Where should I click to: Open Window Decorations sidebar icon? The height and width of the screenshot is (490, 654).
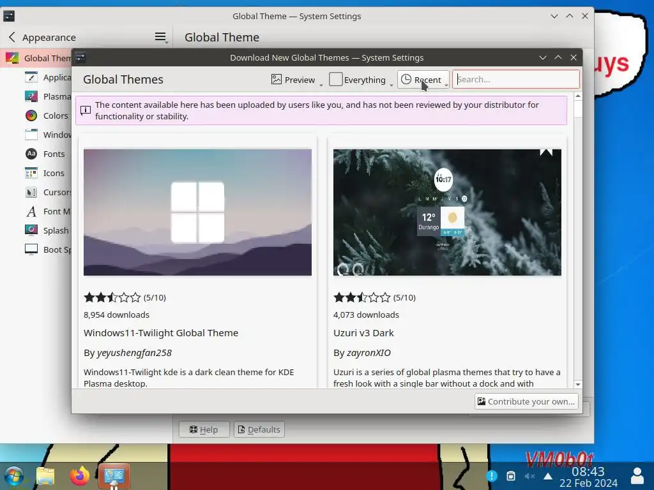(31, 135)
